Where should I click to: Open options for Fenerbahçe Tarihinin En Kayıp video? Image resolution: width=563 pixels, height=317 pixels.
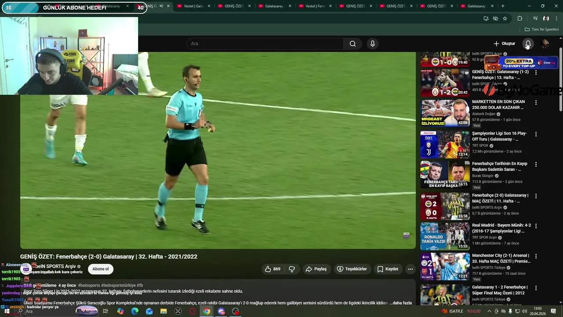tap(536, 164)
